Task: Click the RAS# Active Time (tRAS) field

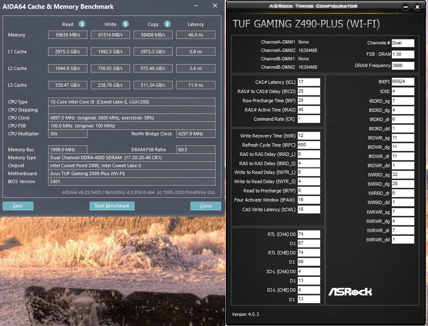Action: [x=309, y=110]
